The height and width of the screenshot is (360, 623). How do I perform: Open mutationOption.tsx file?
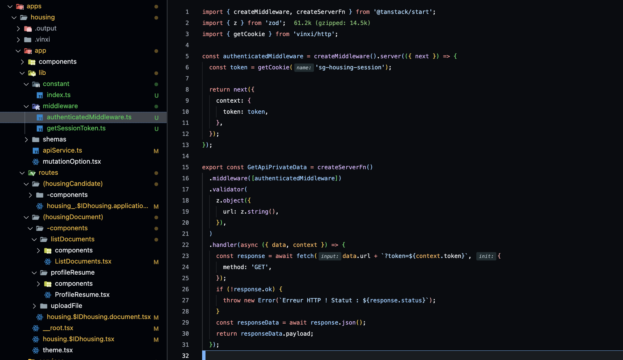tap(72, 162)
